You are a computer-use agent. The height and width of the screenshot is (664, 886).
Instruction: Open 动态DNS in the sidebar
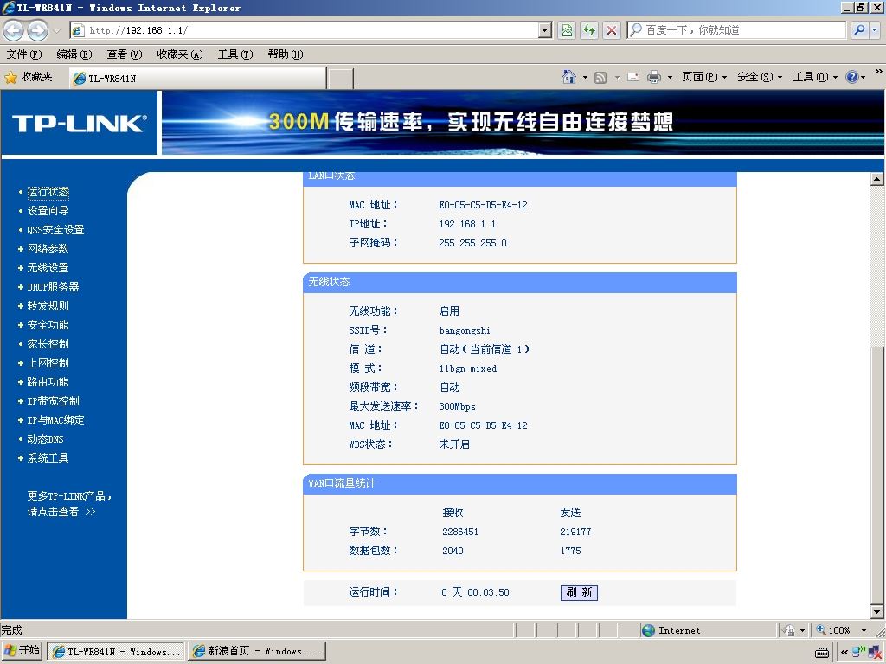coord(45,439)
